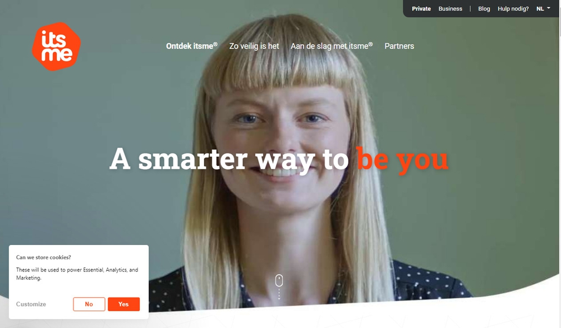The height and width of the screenshot is (328, 561).
Task: Select the Partners navigation item
Action: pyautogui.click(x=399, y=46)
